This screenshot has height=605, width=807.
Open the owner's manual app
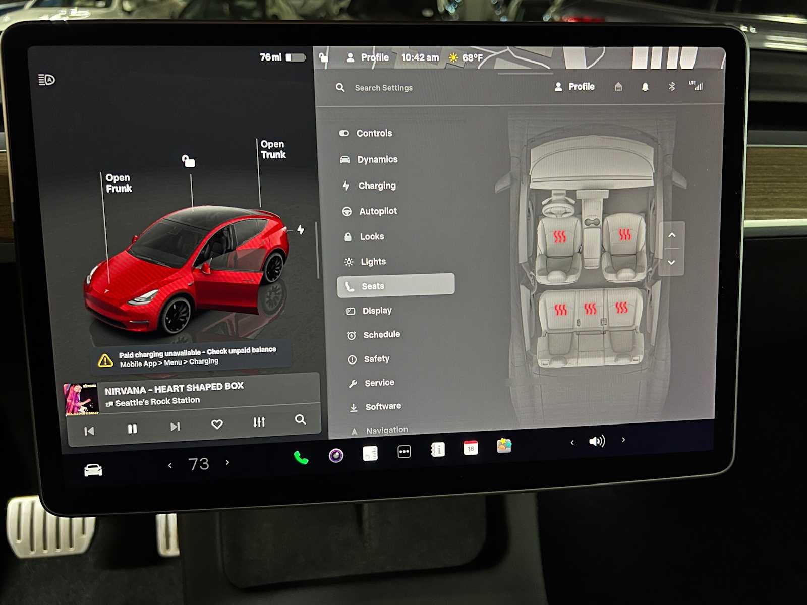[x=437, y=449]
